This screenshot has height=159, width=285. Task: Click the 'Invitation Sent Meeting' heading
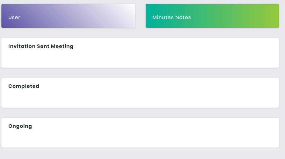(41, 46)
